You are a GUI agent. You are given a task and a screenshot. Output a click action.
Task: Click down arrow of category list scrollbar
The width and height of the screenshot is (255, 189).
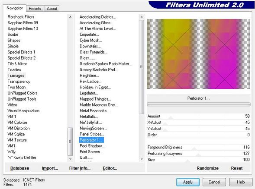[x=70, y=159]
